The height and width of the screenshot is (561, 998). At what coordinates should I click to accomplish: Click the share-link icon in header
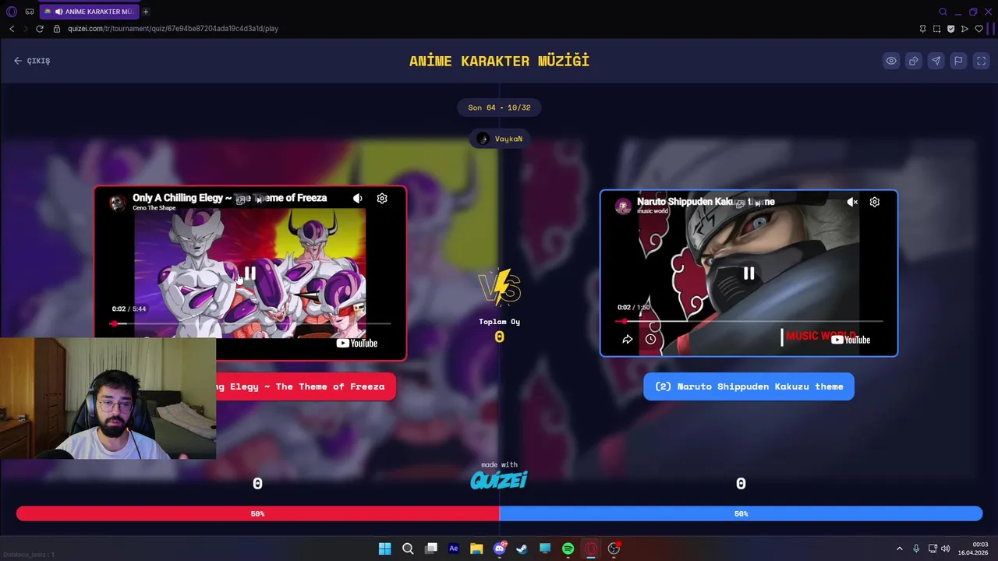click(914, 61)
